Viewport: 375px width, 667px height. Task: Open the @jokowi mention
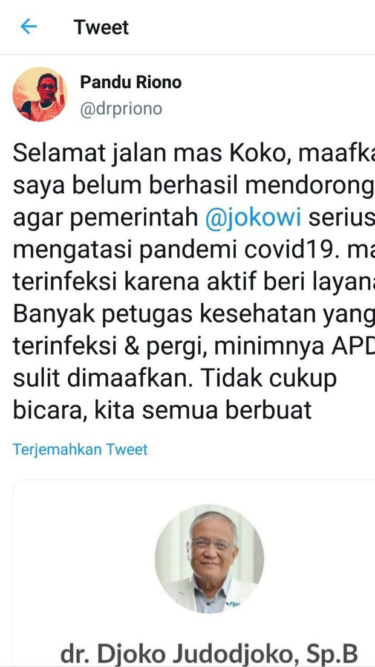(x=253, y=217)
